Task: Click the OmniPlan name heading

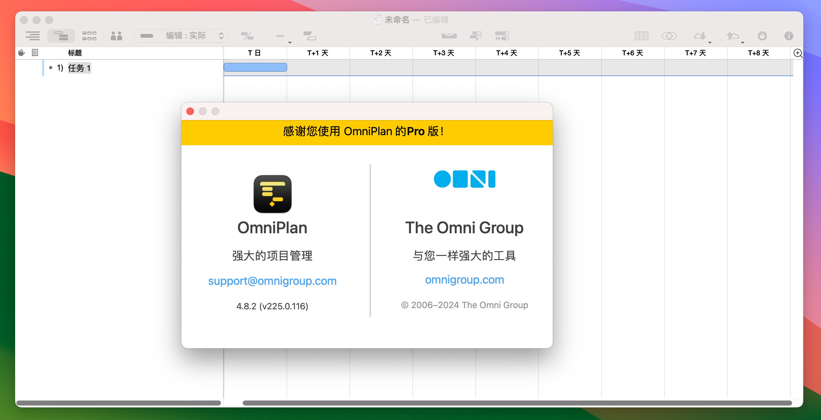Action: point(272,228)
